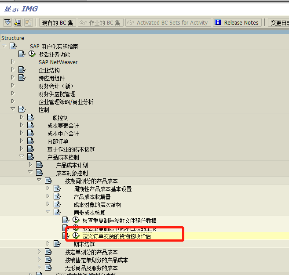The image size is (289, 275).
Task: Select the 成本对象的层次结构 tree row
Action: point(98,205)
